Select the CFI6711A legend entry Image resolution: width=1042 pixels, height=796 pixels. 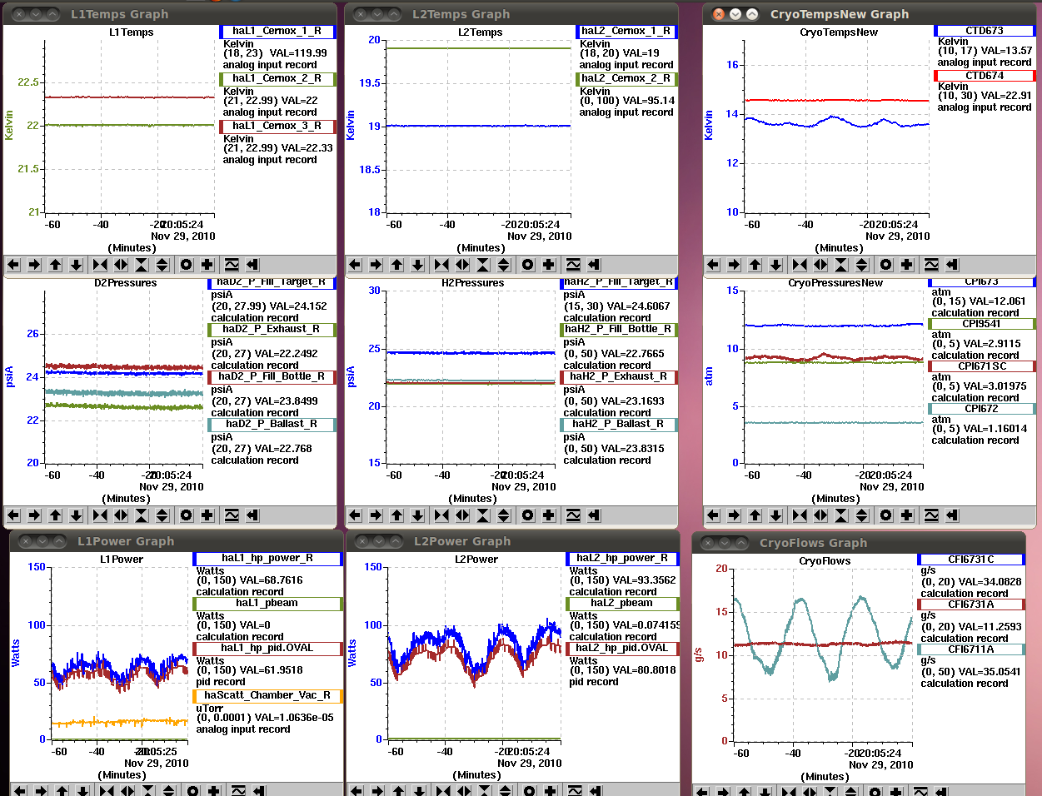pos(971,650)
